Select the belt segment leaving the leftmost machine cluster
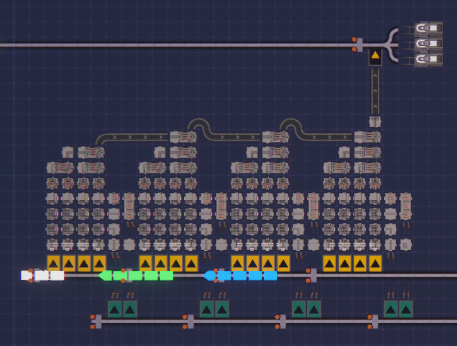The image size is (457, 346). (132, 138)
